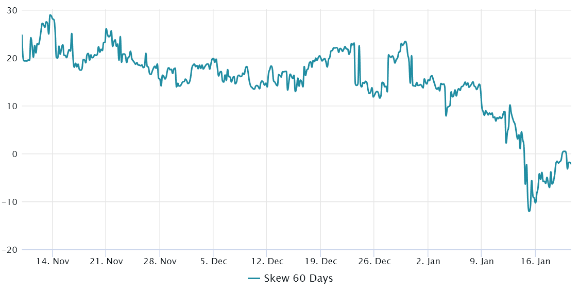Click the 12. Dec axis label

pos(267,262)
